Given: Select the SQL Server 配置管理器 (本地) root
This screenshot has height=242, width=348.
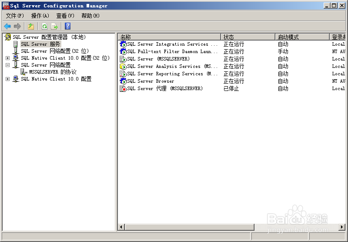Looking at the screenshot, I should [49, 37].
